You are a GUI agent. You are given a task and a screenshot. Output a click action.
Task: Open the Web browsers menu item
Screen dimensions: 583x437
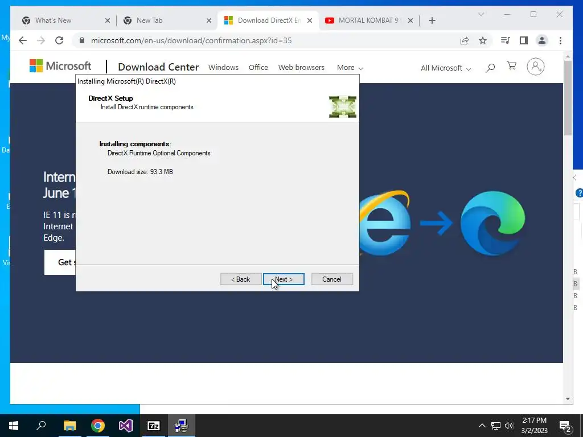(x=301, y=67)
